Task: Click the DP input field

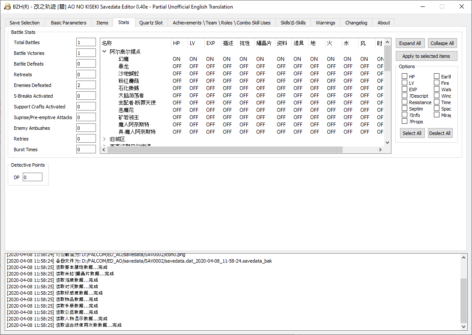Action: (33, 177)
